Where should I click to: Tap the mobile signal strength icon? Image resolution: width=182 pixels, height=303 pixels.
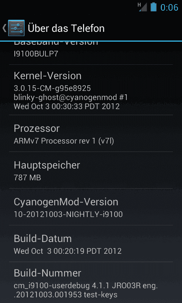point(143,8)
